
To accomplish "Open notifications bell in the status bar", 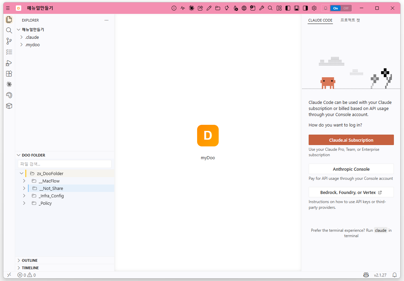I will 395,275.
